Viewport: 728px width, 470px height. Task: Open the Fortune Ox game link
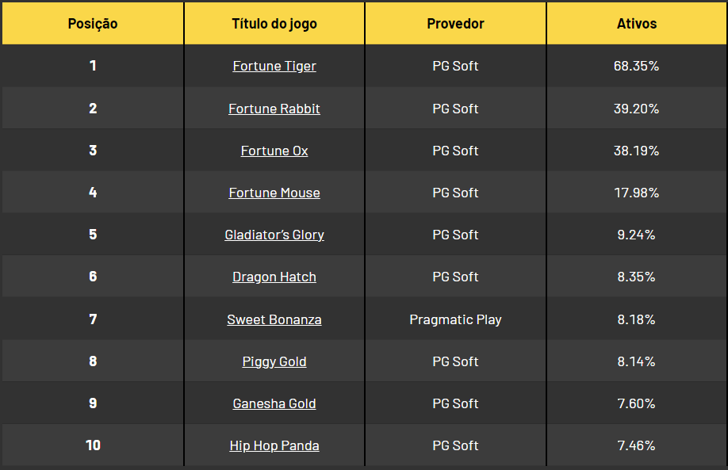coord(274,150)
